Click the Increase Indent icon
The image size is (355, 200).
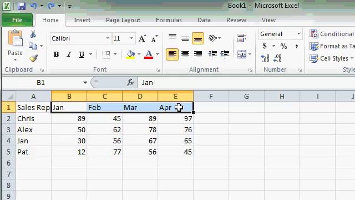(x=225, y=54)
